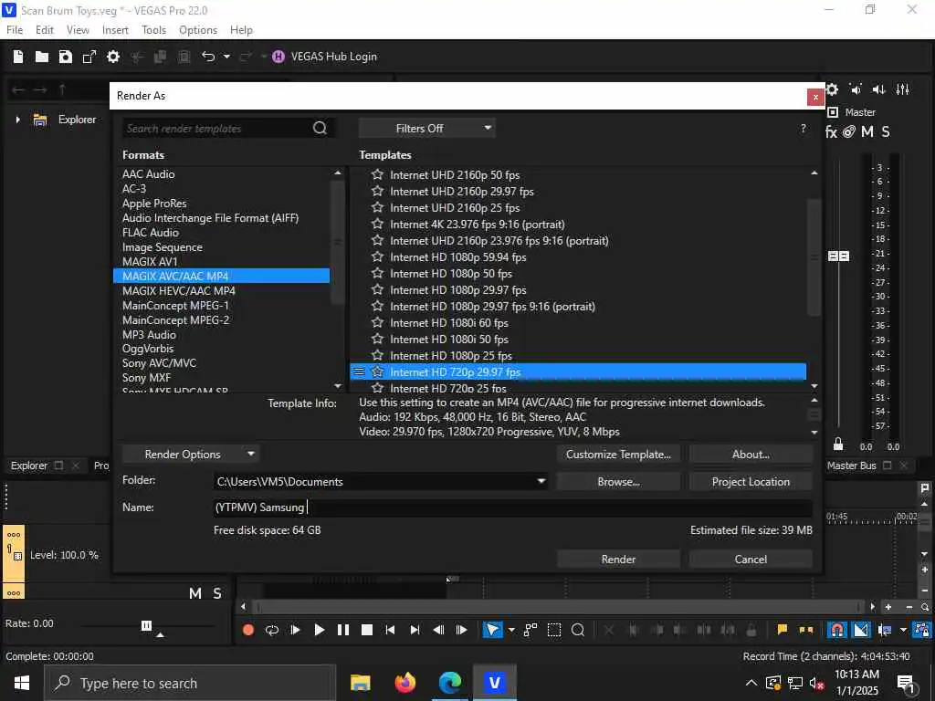Solo the Master bus with S
The width and height of the screenshot is (935, 701).
(x=886, y=131)
